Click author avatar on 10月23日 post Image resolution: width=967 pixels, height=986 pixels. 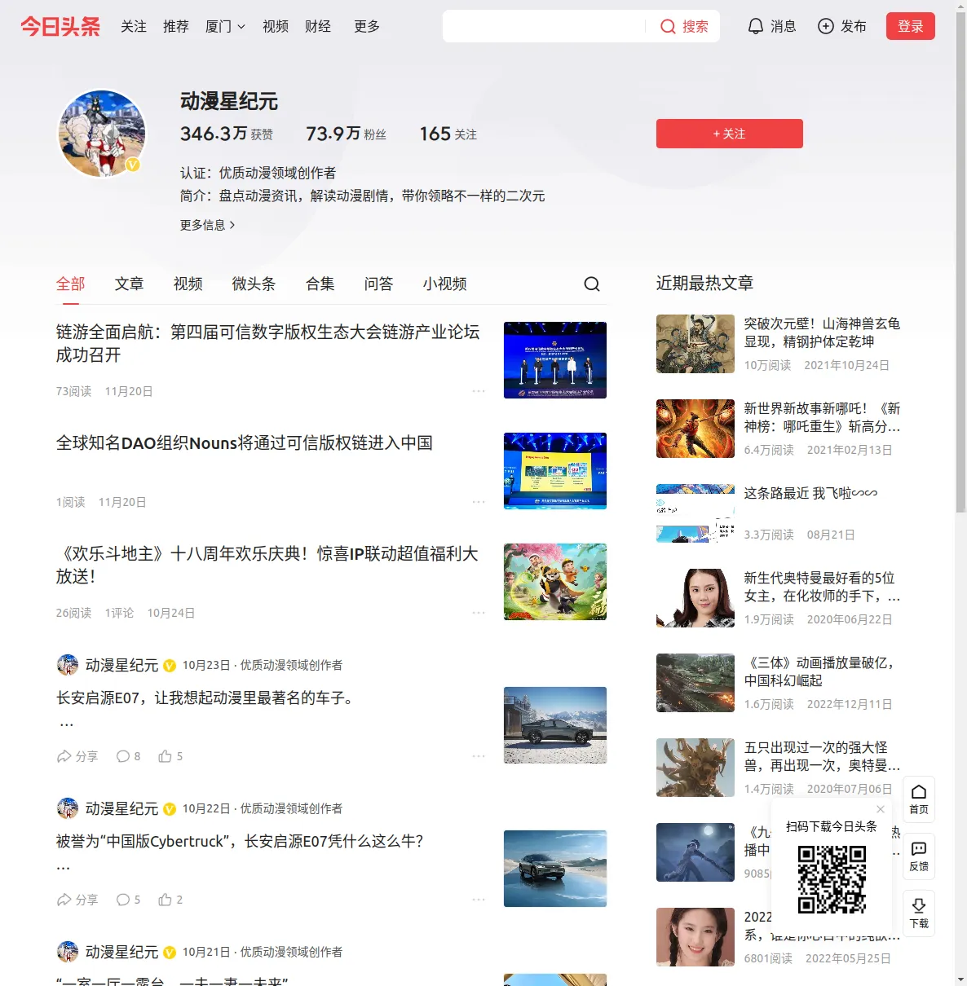click(x=68, y=665)
